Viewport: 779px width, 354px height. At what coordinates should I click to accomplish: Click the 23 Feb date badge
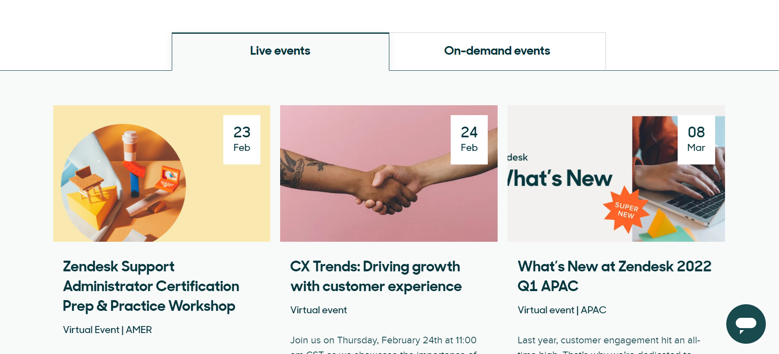(x=242, y=140)
